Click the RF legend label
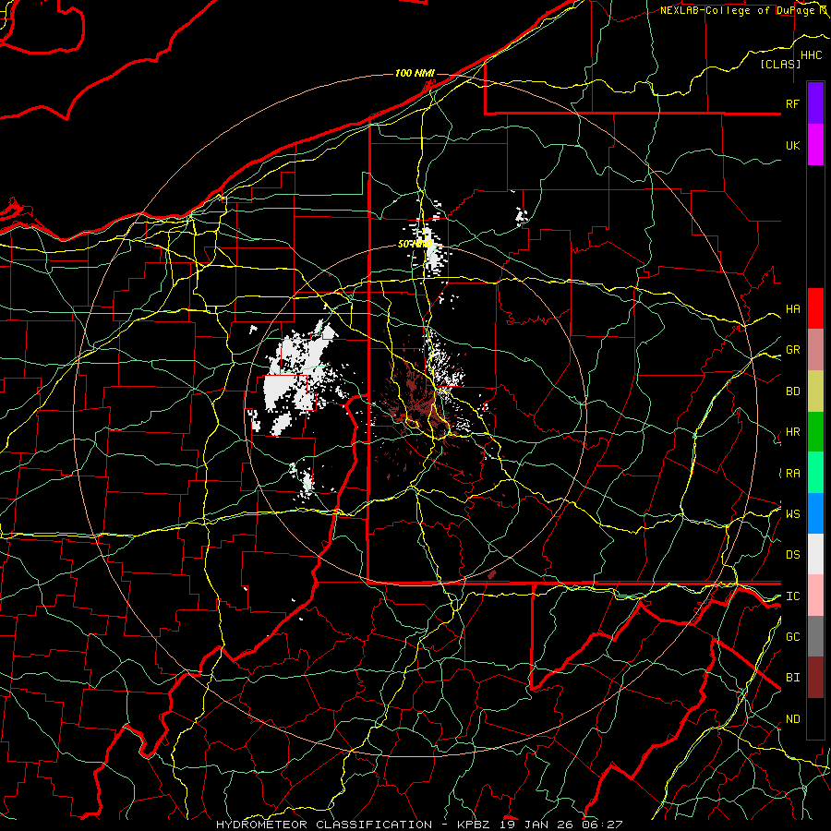 (x=792, y=103)
